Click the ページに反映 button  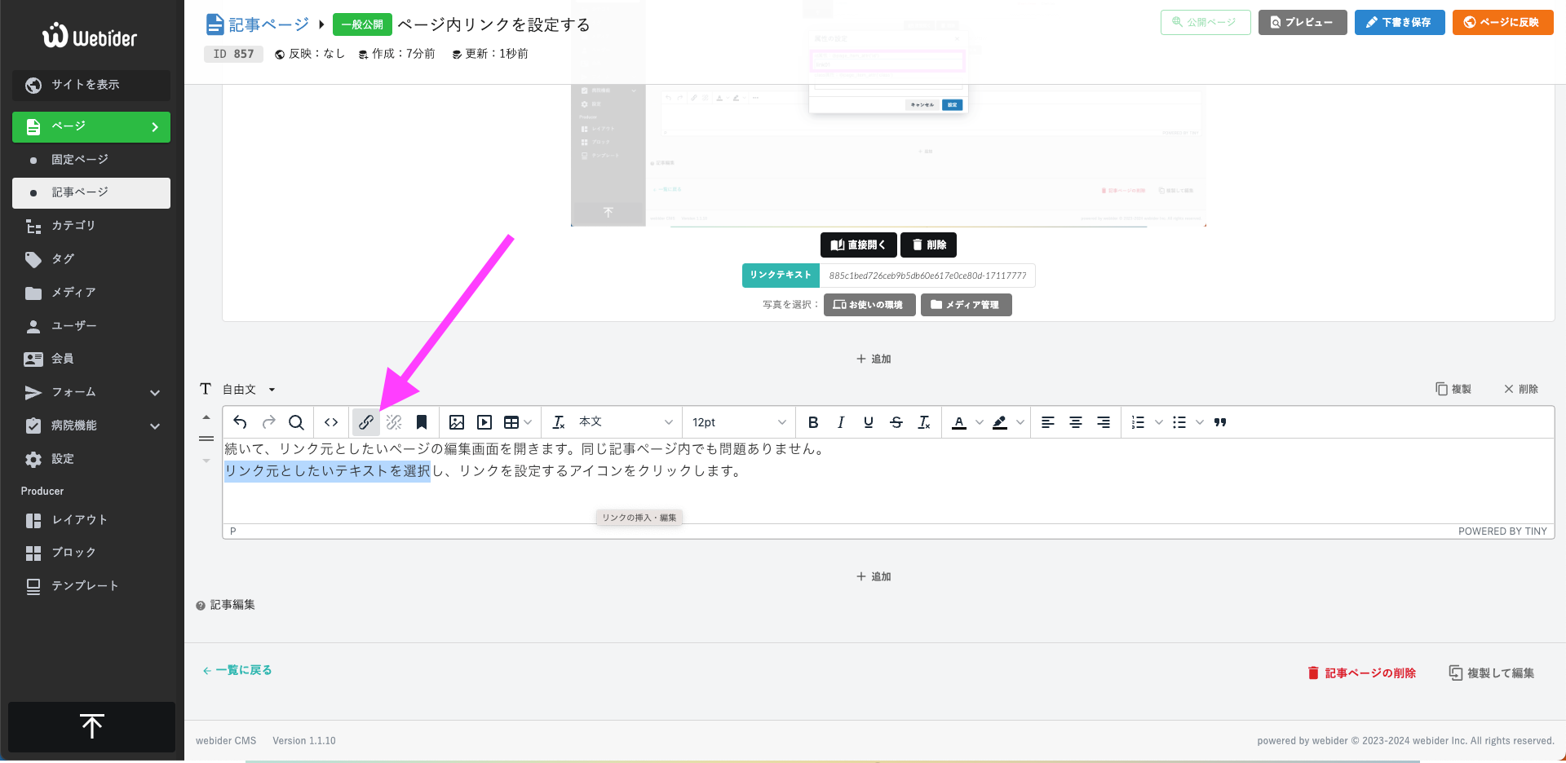click(x=1502, y=22)
